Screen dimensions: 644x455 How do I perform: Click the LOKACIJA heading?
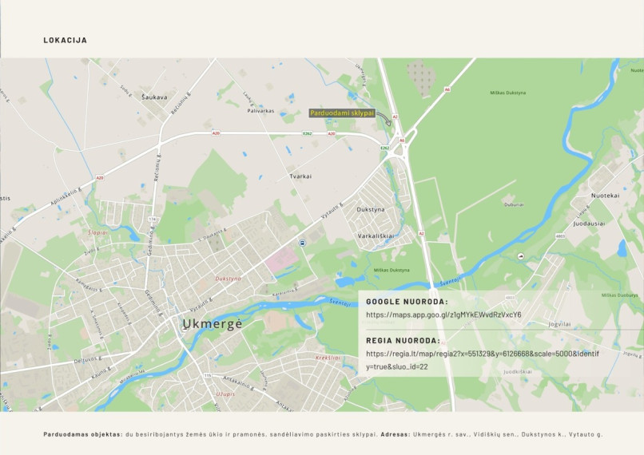(x=66, y=40)
